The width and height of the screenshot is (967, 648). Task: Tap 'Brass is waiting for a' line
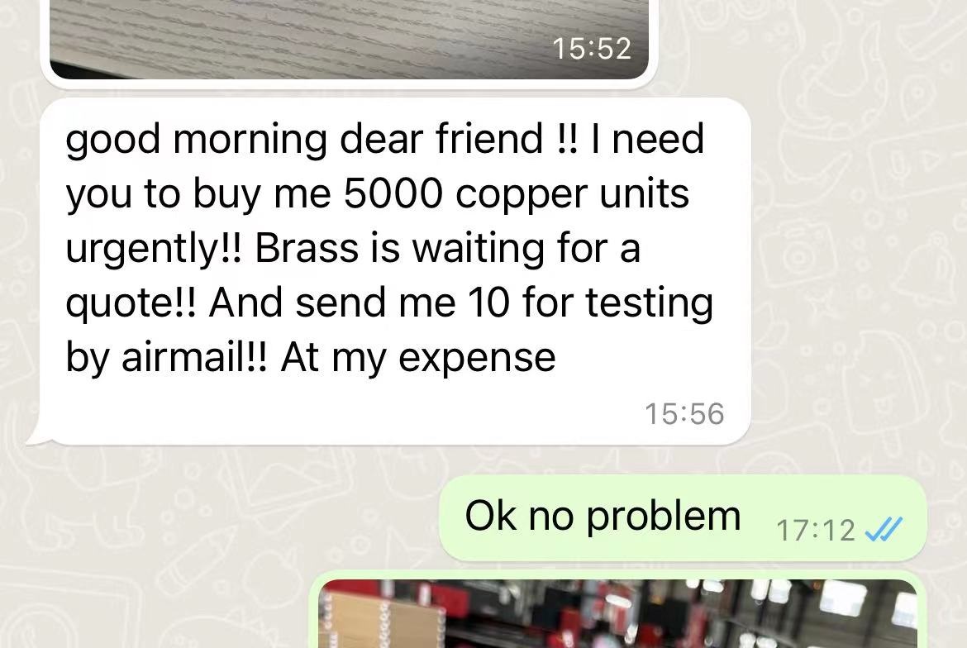coord(448,248)
